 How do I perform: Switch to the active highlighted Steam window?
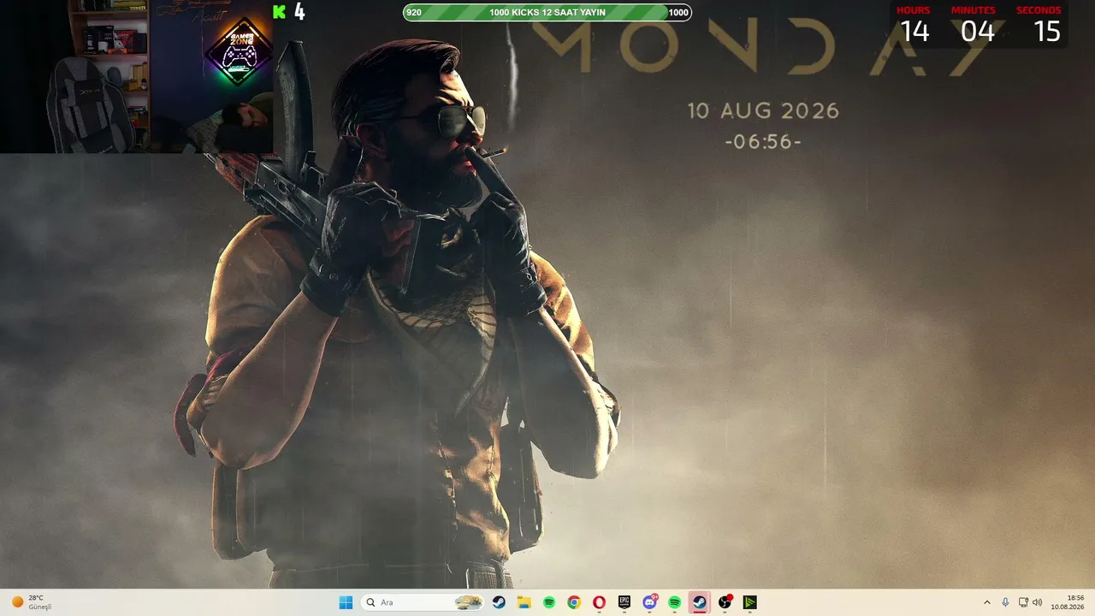[x=700, y=602]
